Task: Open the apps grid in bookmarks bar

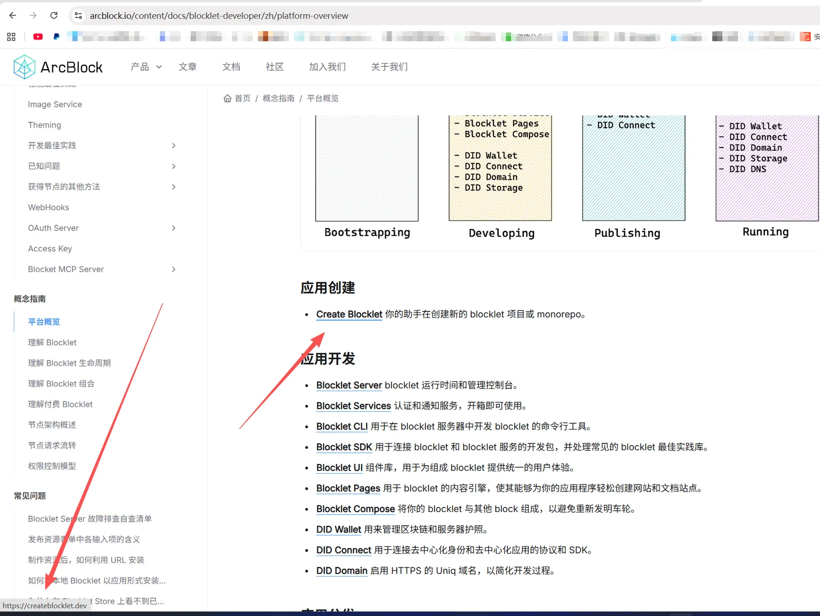Action: coord(11,37)
